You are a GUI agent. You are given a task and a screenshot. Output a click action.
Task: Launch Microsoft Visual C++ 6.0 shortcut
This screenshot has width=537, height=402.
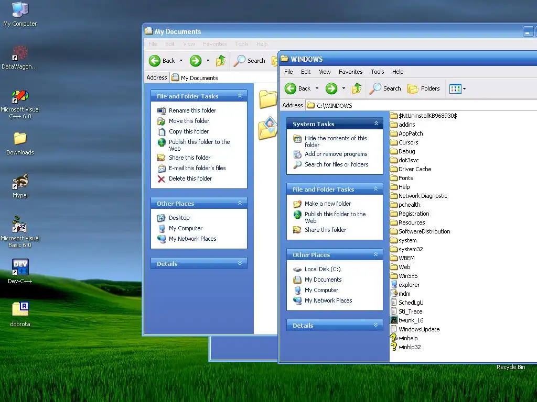point(20,104)
